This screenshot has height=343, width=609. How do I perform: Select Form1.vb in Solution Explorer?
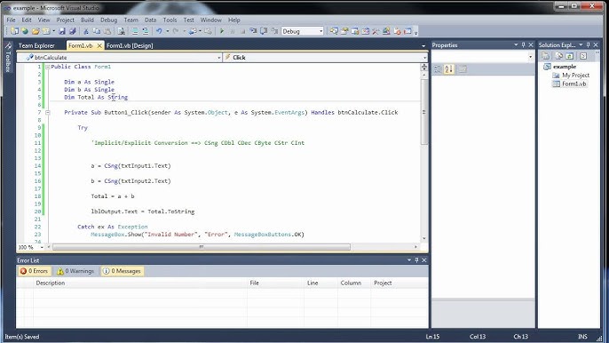click(x=574, y=84)
